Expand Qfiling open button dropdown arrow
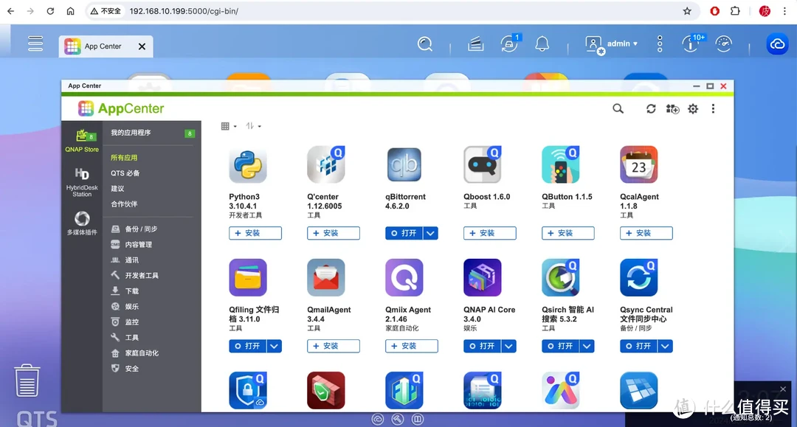Screen dimensions: 797x427 point(274,347)
